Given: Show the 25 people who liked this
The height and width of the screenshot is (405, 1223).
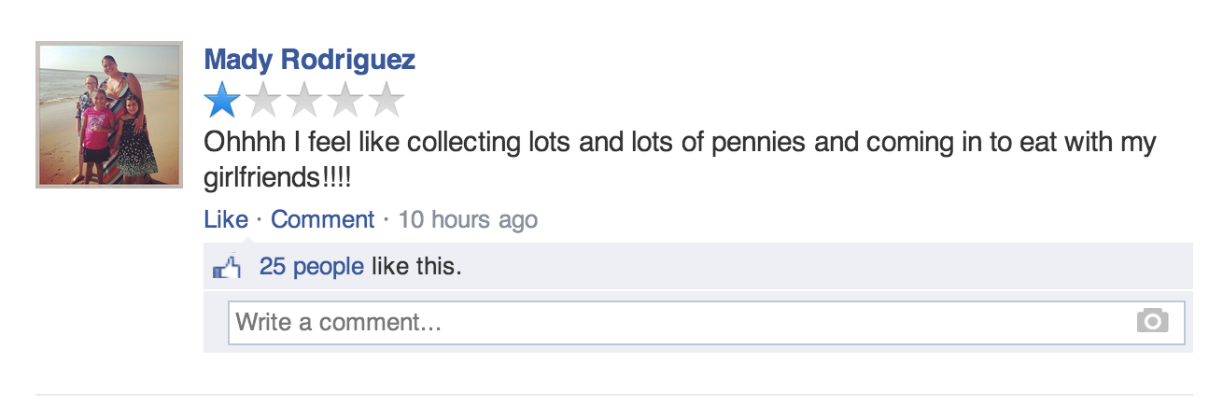Looking at the screenshot, I should tap(312, 267).
